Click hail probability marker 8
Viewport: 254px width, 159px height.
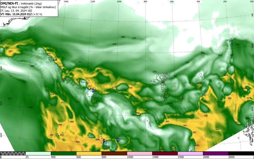tap(93, 90)
